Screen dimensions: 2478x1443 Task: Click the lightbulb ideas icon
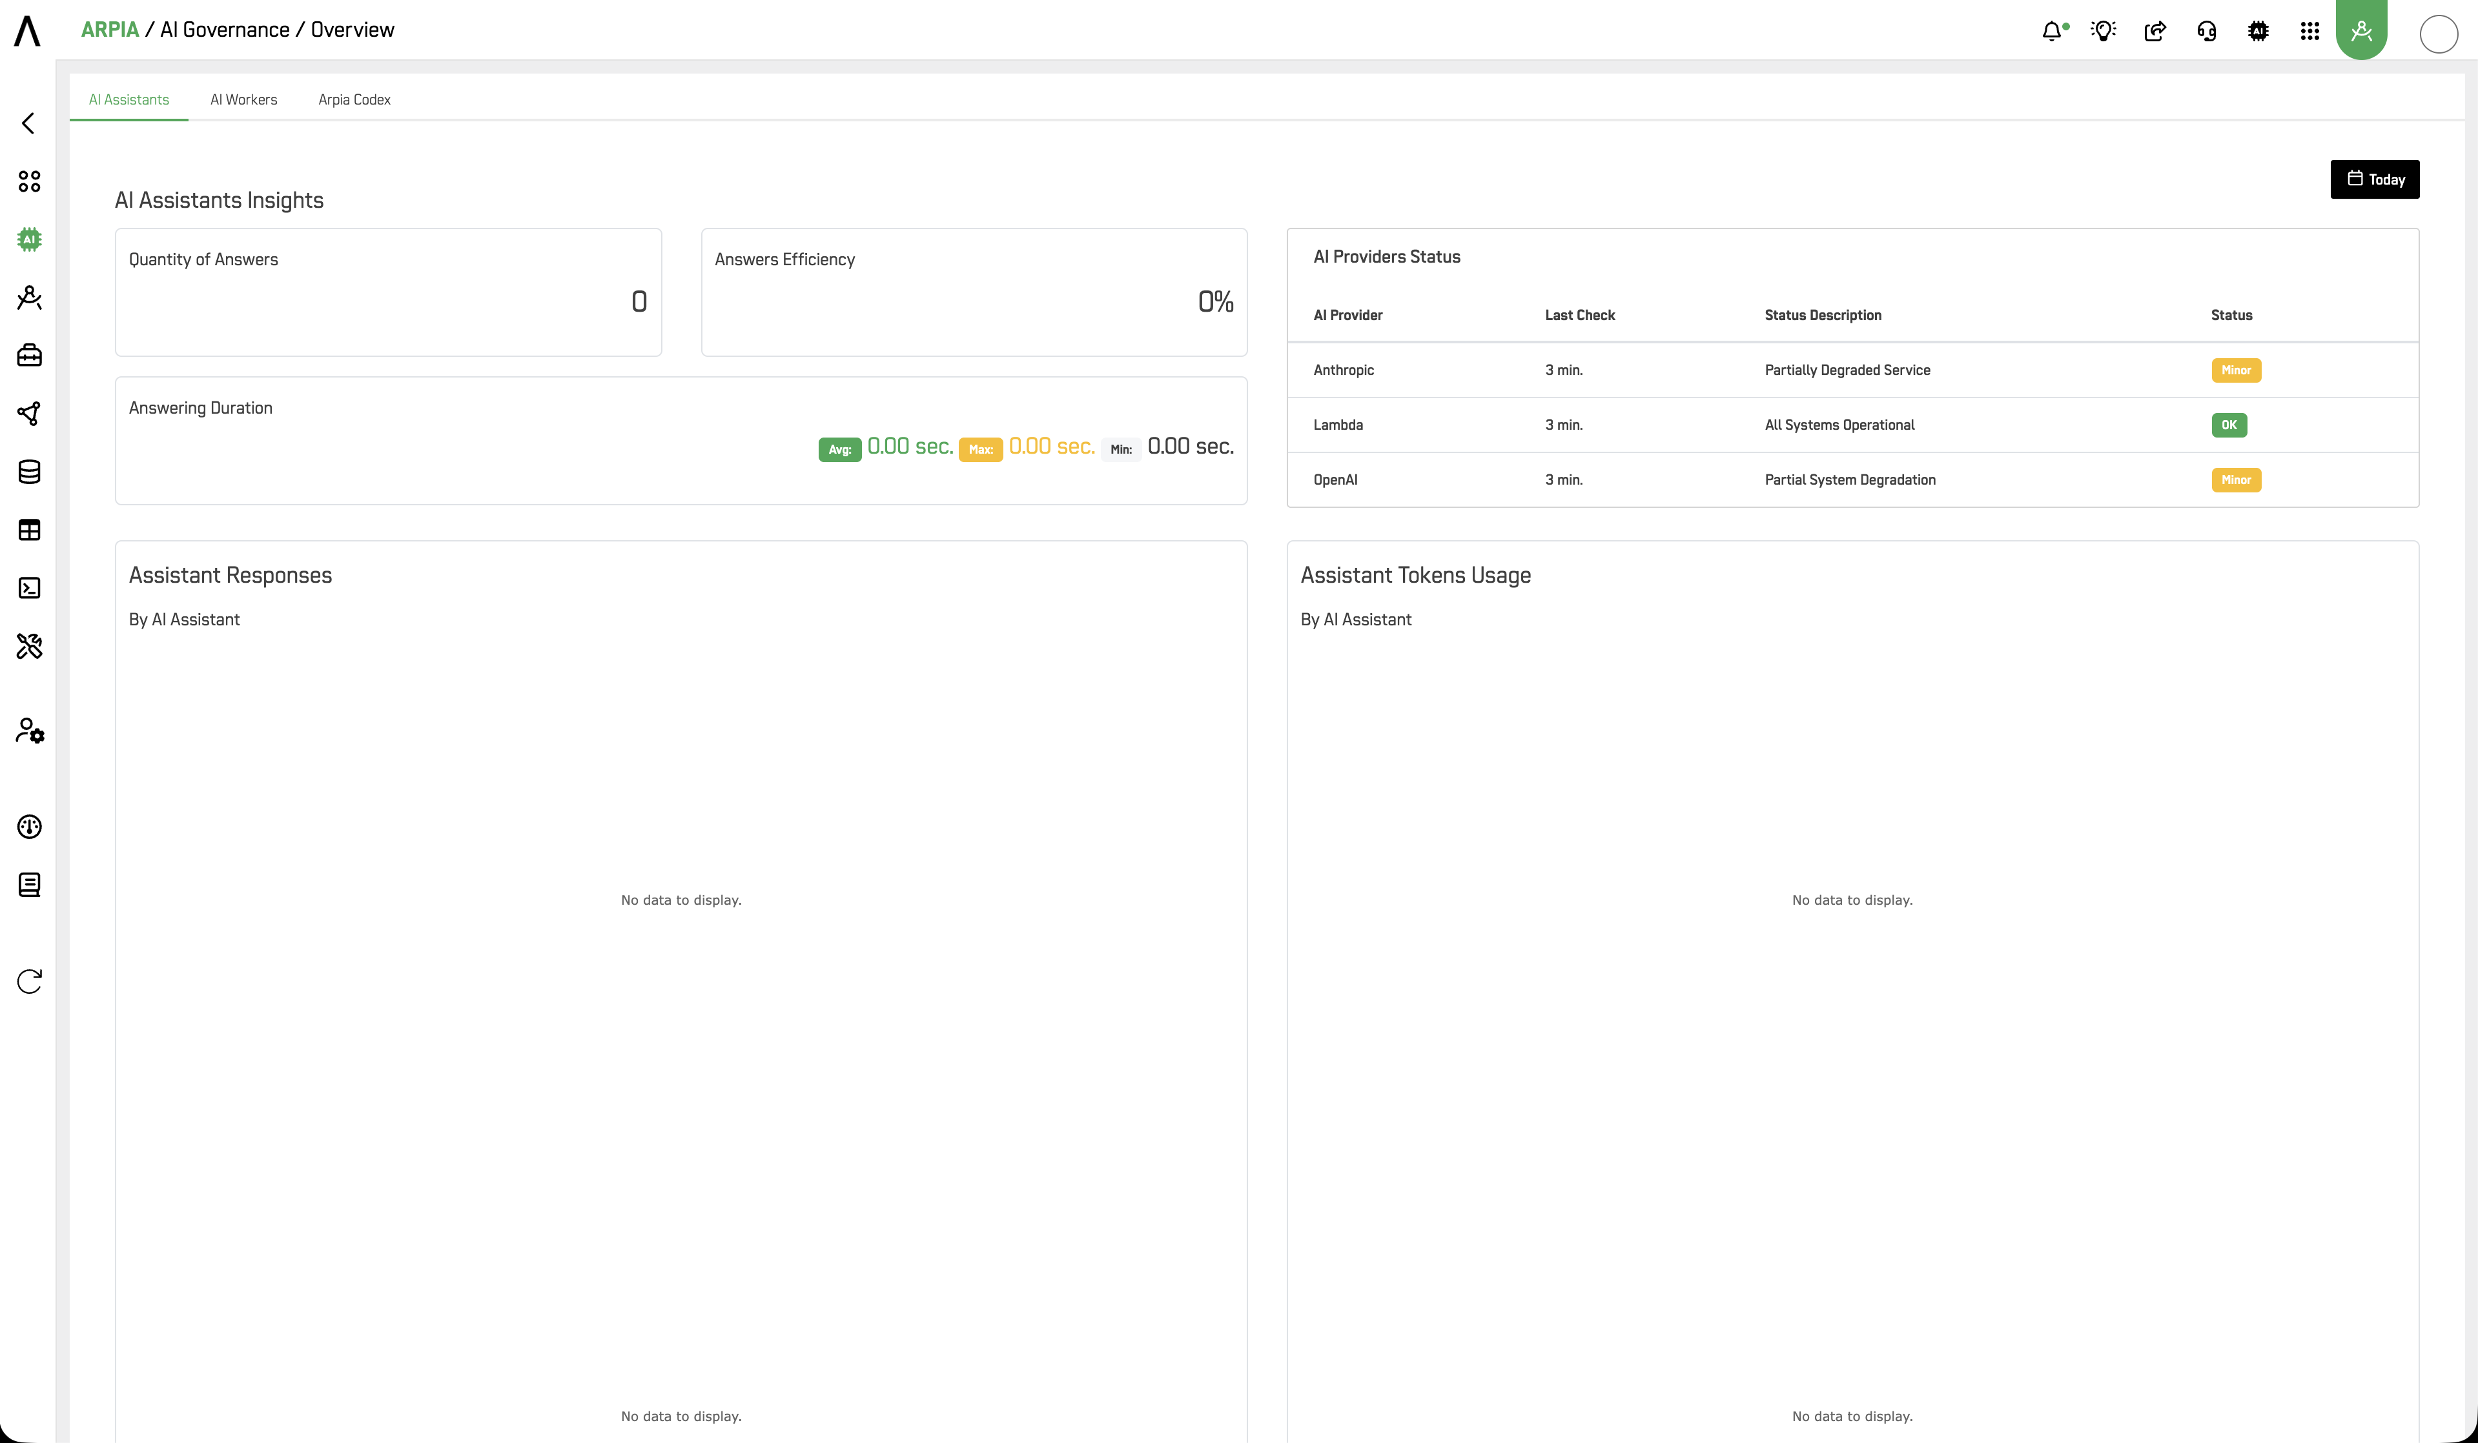point(2104,30)
